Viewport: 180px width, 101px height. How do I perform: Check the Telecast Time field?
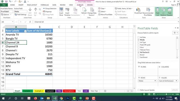[x=138, y=50]
